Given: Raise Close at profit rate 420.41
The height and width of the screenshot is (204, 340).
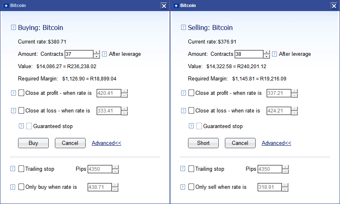Looking at the screenshot, I should pos(125,91).
